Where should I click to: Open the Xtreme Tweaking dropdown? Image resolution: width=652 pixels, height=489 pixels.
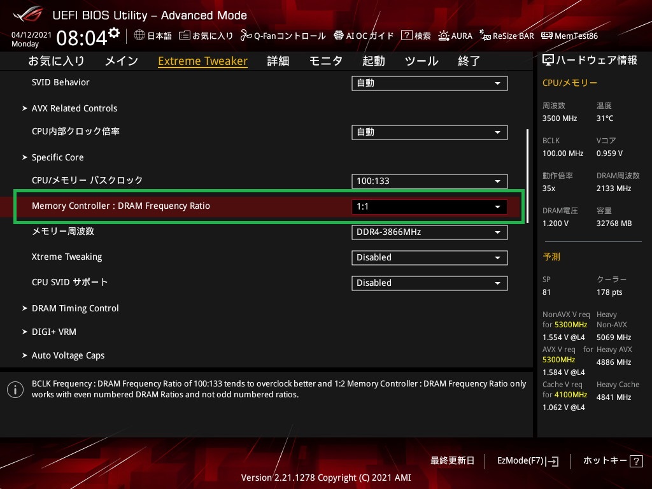[430, 257]
